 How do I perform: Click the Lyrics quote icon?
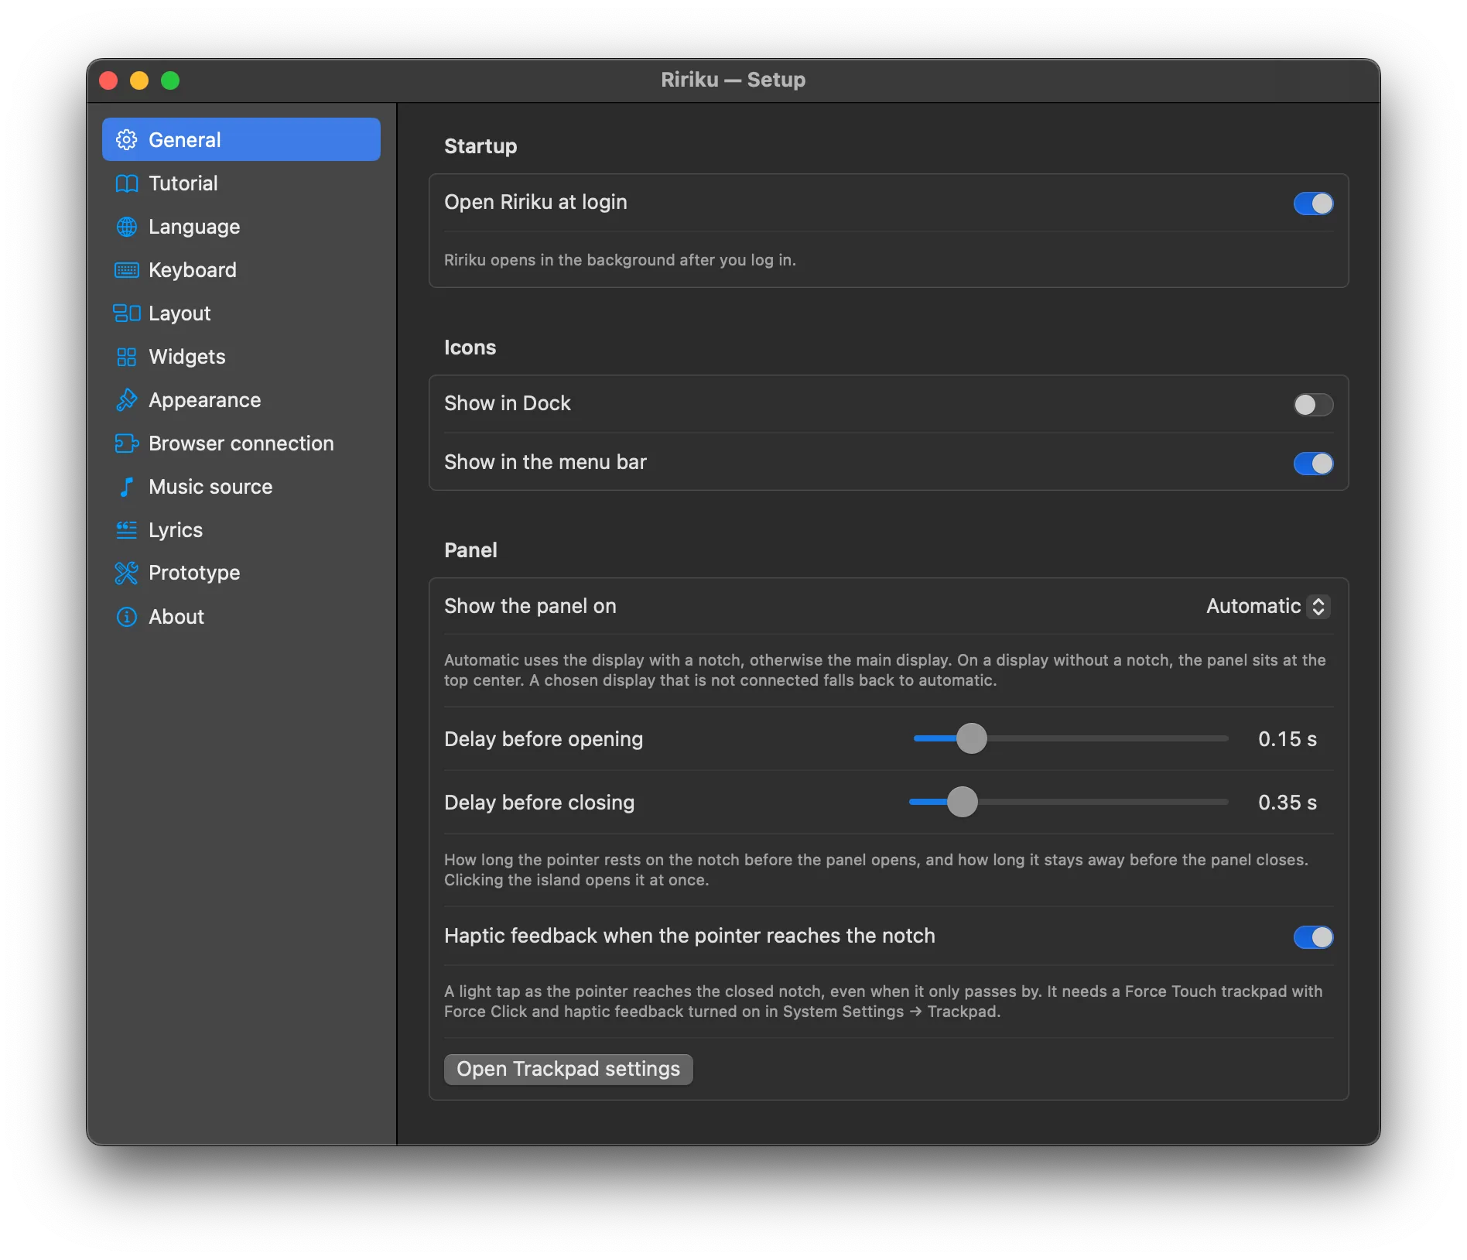126,530
